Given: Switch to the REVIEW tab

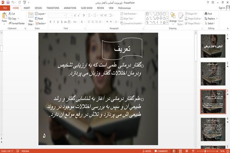Looking at the screenshot, I should (100, 8).
